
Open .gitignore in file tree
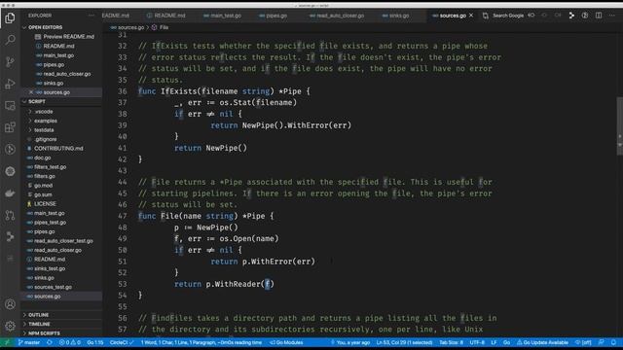(x=46, y=139)
